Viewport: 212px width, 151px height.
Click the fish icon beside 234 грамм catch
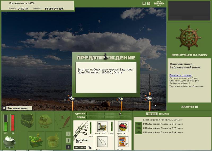pos(138,132)
